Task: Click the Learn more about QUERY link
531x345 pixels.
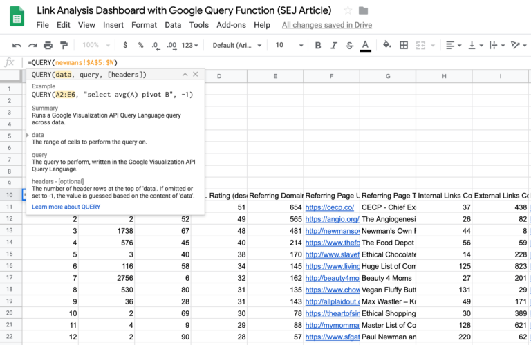Action: point(66,207)
